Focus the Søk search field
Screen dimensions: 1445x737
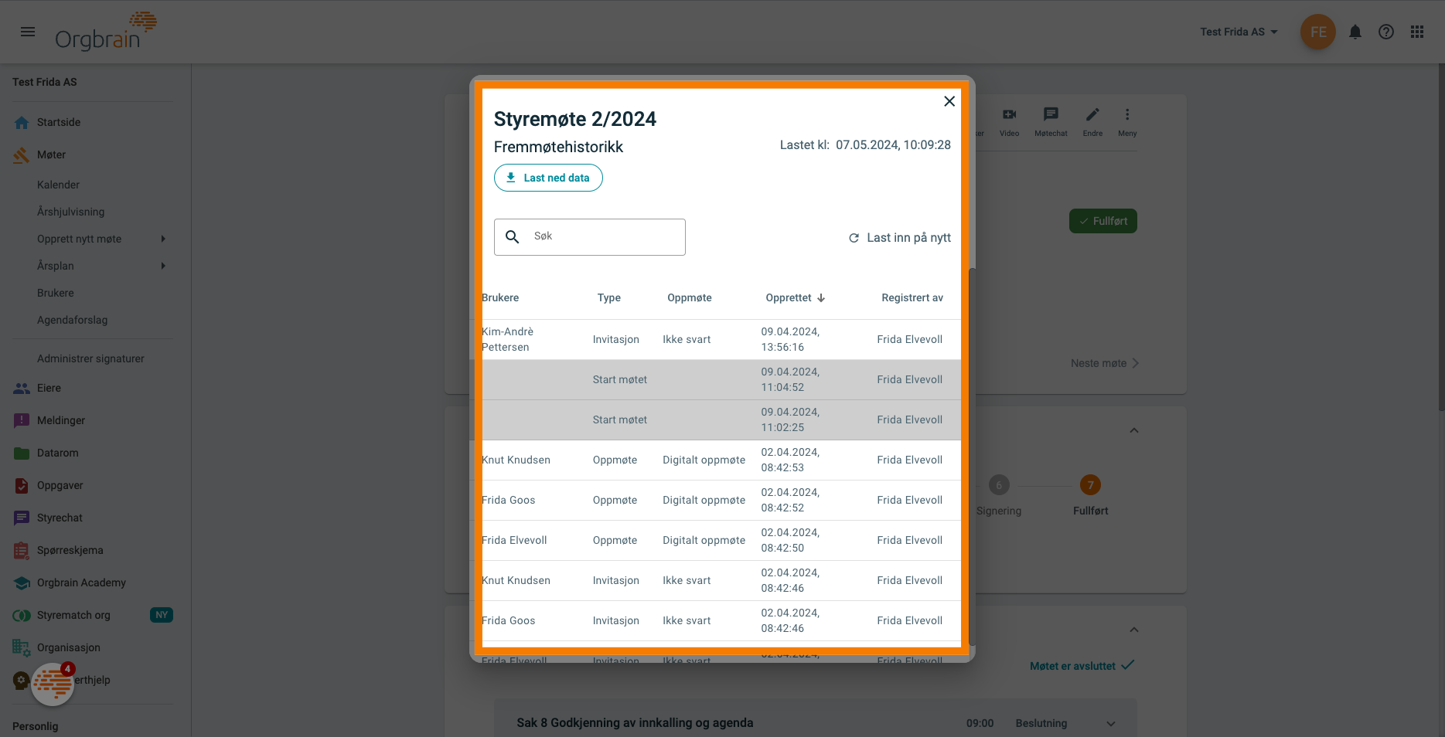point(590,236)
